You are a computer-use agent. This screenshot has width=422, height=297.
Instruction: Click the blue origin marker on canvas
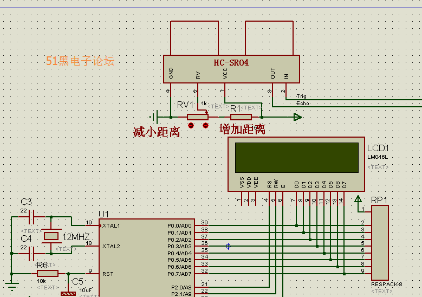228,246
